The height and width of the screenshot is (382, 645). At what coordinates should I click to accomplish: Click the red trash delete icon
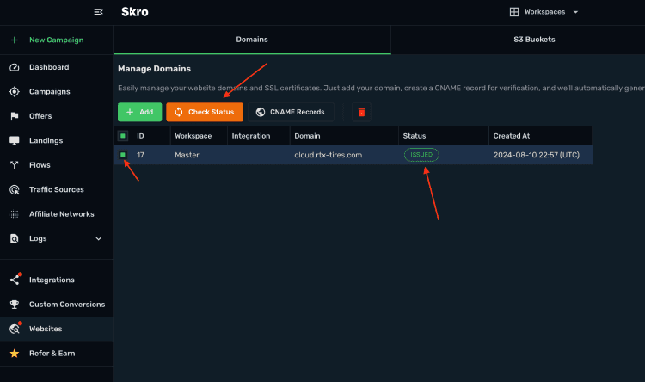click(x=361, y=112)
